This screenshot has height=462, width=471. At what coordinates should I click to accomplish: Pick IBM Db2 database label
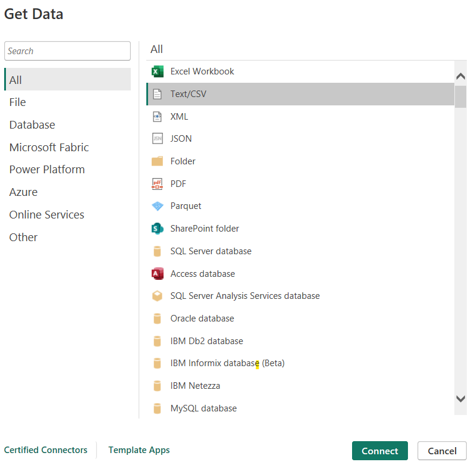[x=207, y=341]
